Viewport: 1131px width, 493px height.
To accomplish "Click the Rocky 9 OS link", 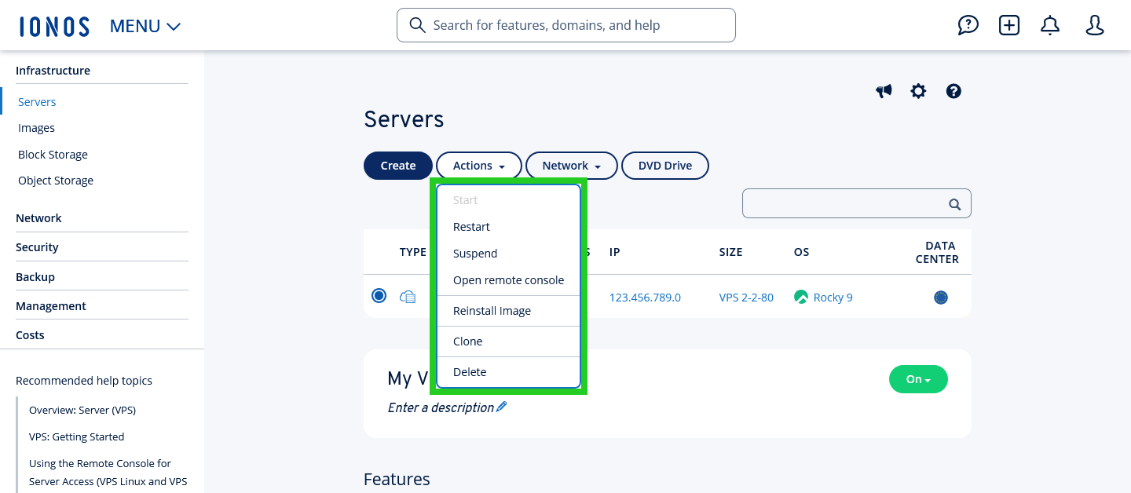I will pos(833,298).
